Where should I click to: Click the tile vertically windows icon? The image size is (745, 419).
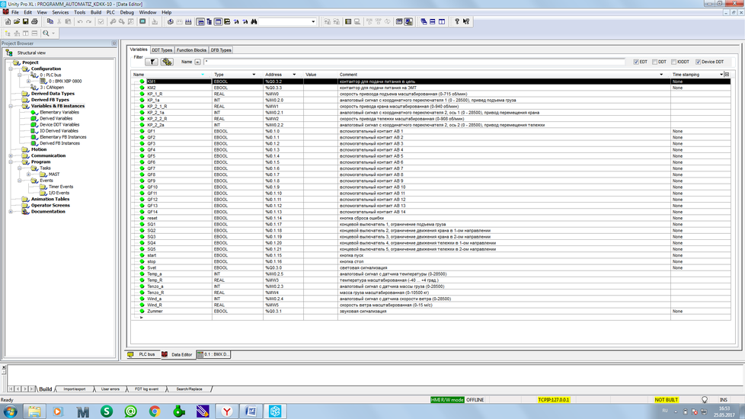[x=442, y=22]
